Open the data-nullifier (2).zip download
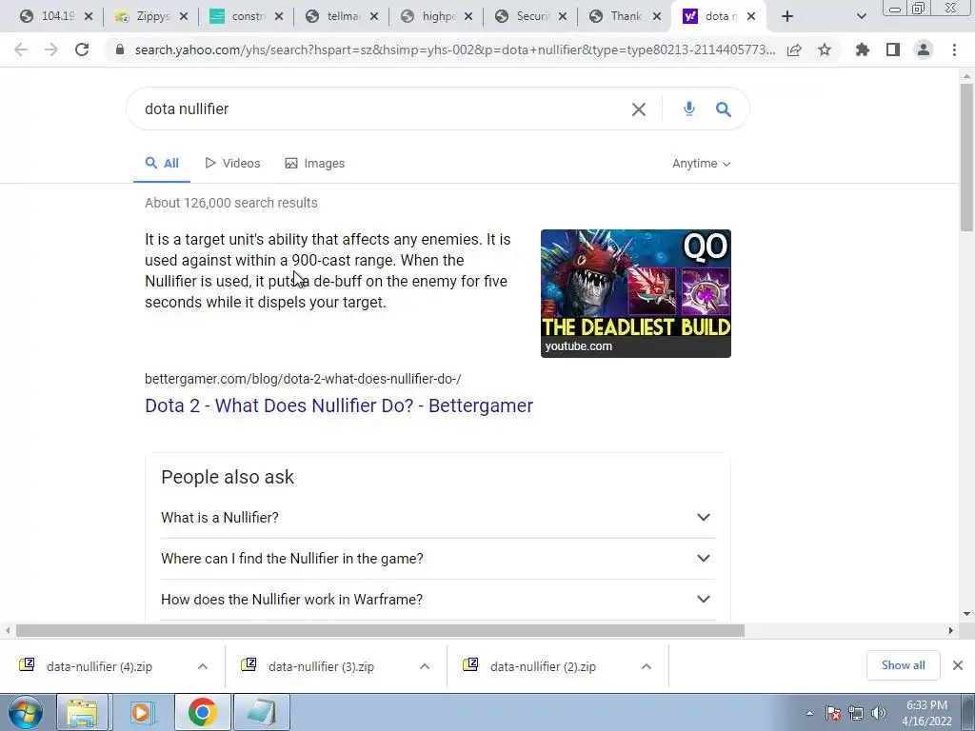Screen dimensions: 975x731 coord(543,666)
